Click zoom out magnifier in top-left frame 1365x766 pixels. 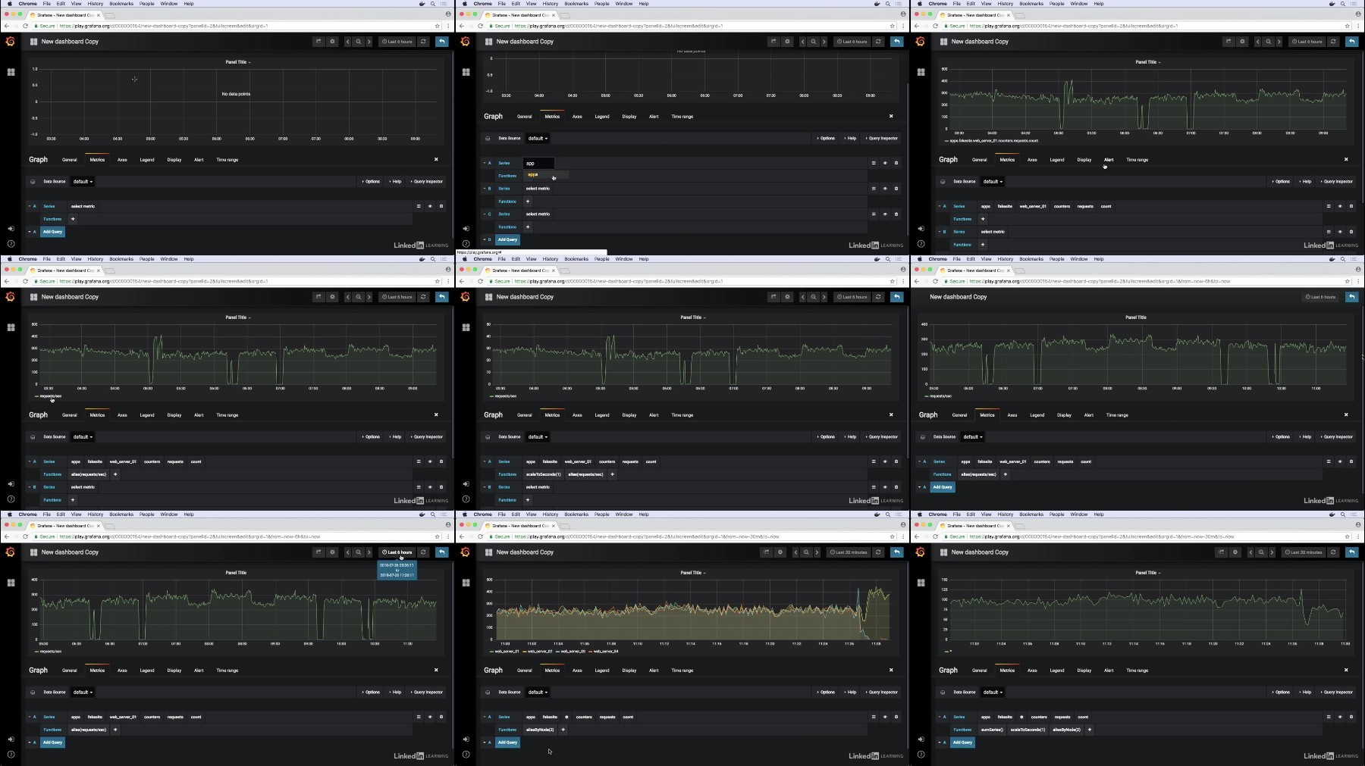tap(359, 42)
